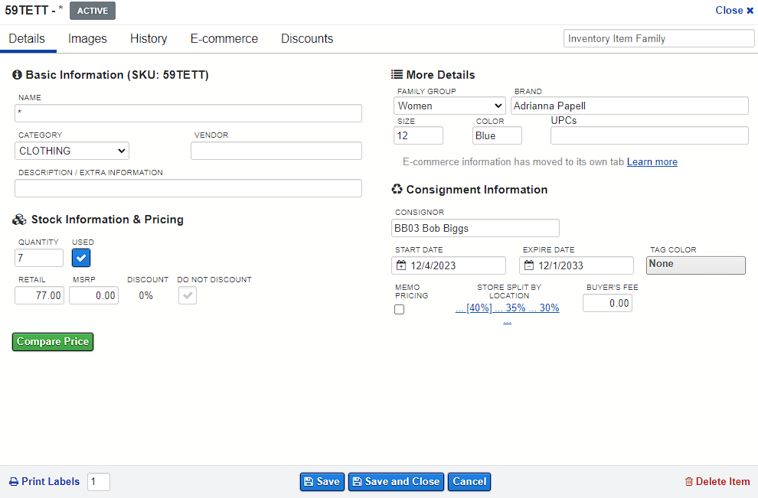Open the Discounts tab
The height and width of the screenshot is (498, 758).
pos(307,39)
